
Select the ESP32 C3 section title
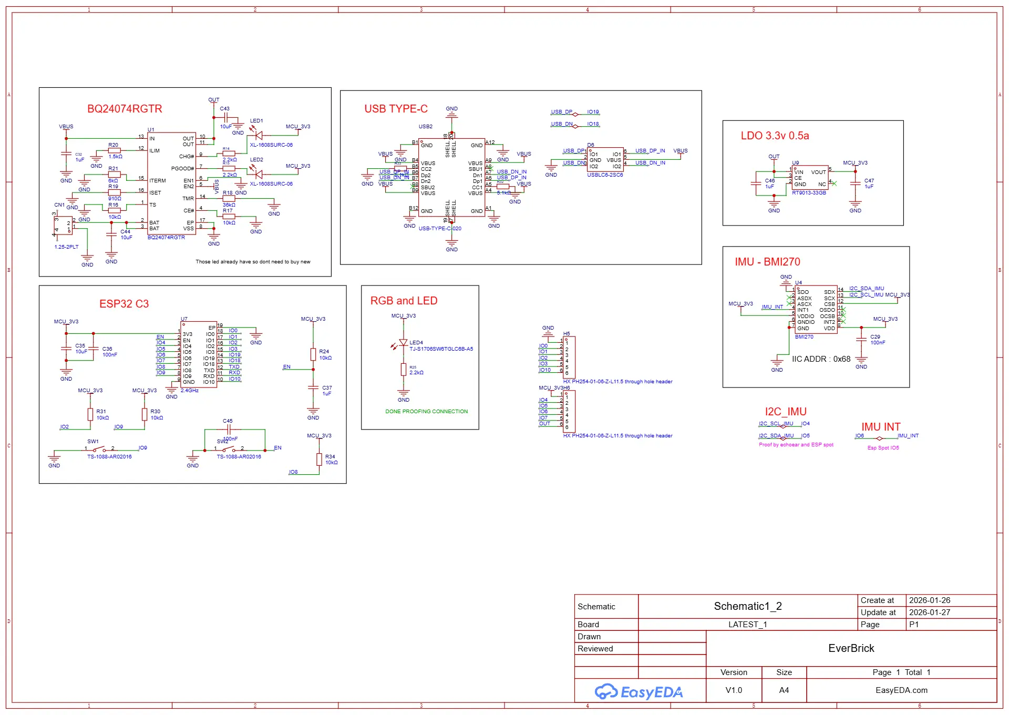point(124,304)
